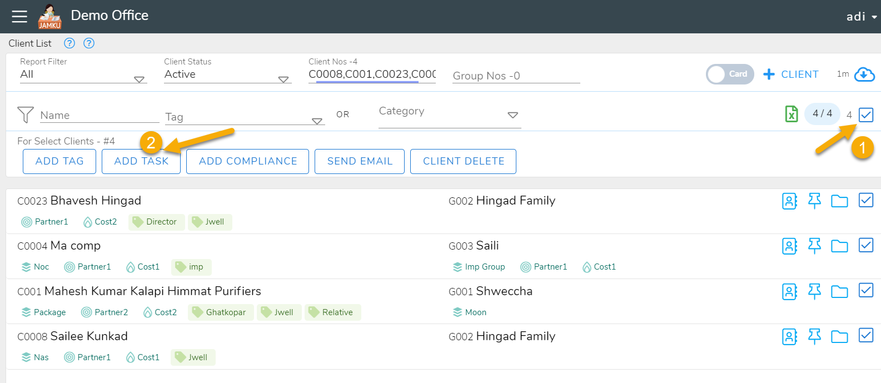Click ADD COMPLIANCE button

[x=248, y=161]
